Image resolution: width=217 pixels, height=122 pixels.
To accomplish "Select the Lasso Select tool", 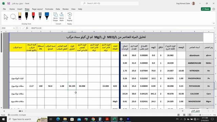I will [x=13, y=17].
